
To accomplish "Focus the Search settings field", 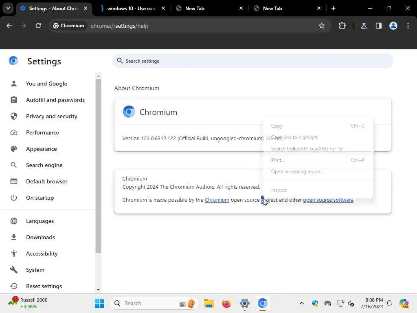I will (252, 61).
